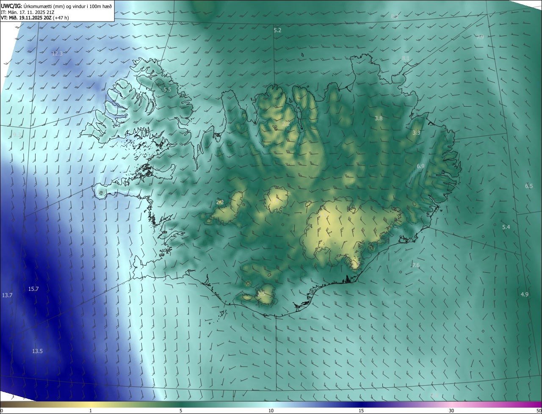
Task: Select the 13.7 value at the left edge
Action: [7, 295]
